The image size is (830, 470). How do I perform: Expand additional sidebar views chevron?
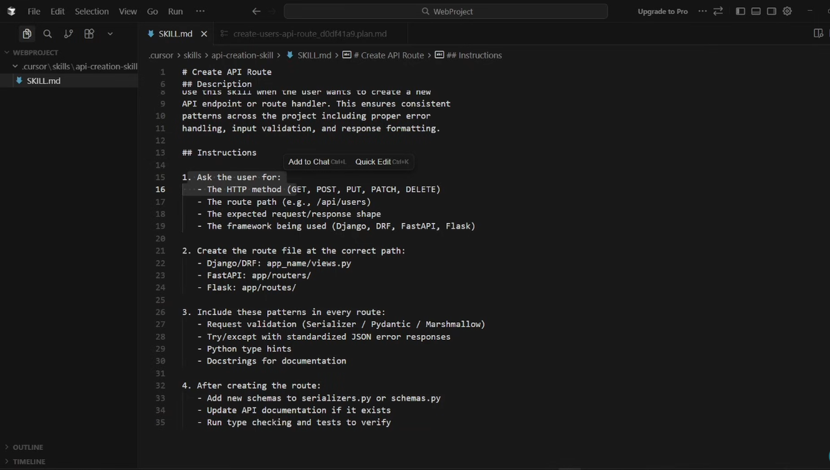click(110, 34)
